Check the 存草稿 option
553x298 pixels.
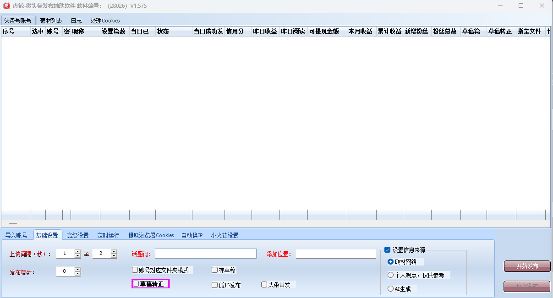215,270
